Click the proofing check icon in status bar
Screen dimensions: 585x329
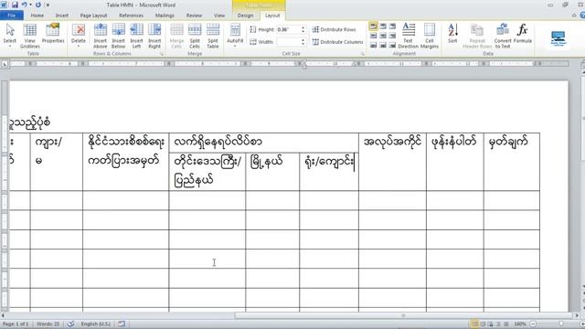pos(70,324)
